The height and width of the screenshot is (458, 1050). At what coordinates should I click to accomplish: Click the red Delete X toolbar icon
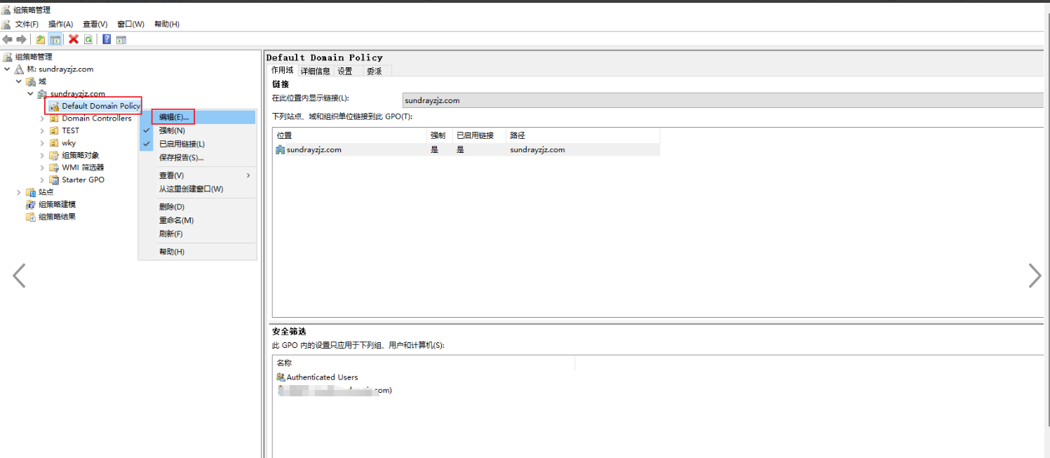point(73,39)
